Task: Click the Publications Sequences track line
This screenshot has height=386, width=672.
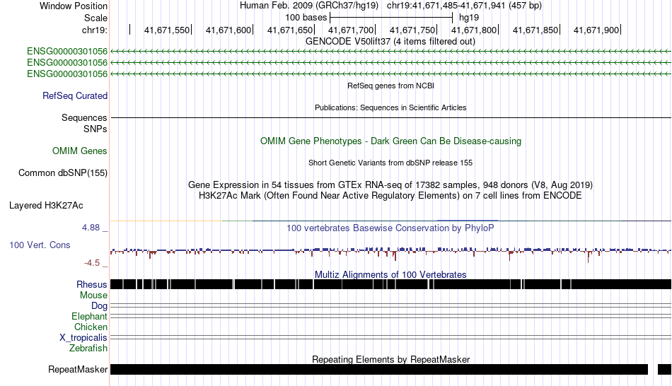Action: [x=390, y=117]
